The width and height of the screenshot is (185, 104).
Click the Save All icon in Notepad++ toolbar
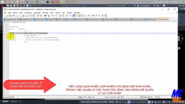[x=14, y=16]
